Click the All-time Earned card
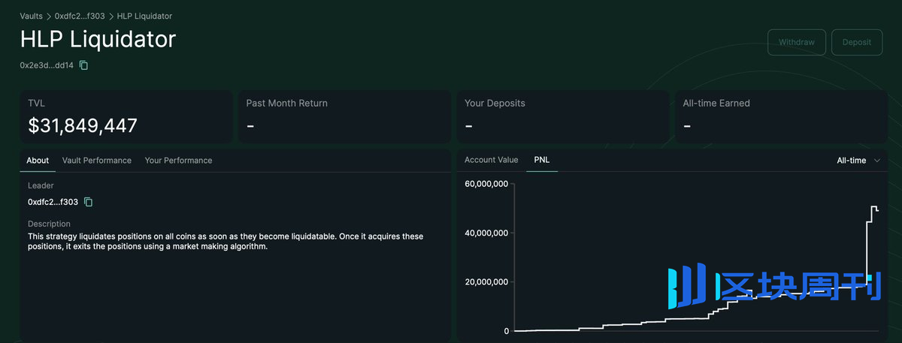This screenshot has height=343, width=902. tap(780, 117)
